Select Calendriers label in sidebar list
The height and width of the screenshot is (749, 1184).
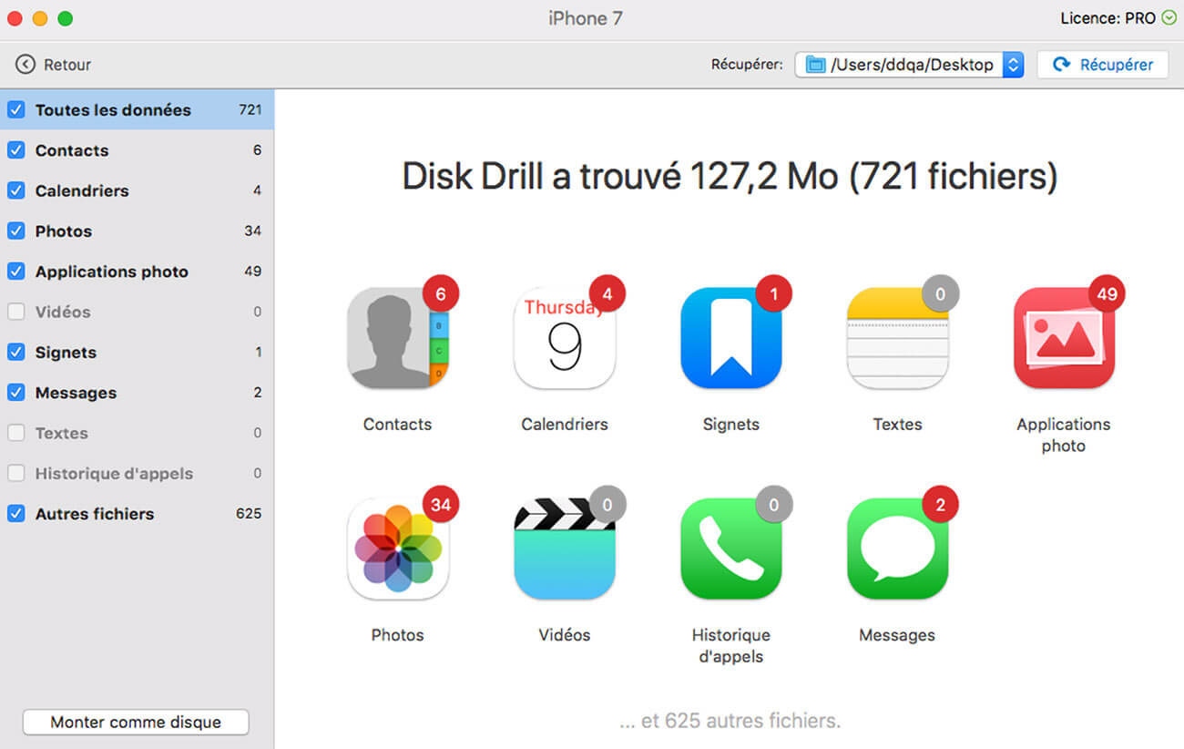[x=82, y=190]
